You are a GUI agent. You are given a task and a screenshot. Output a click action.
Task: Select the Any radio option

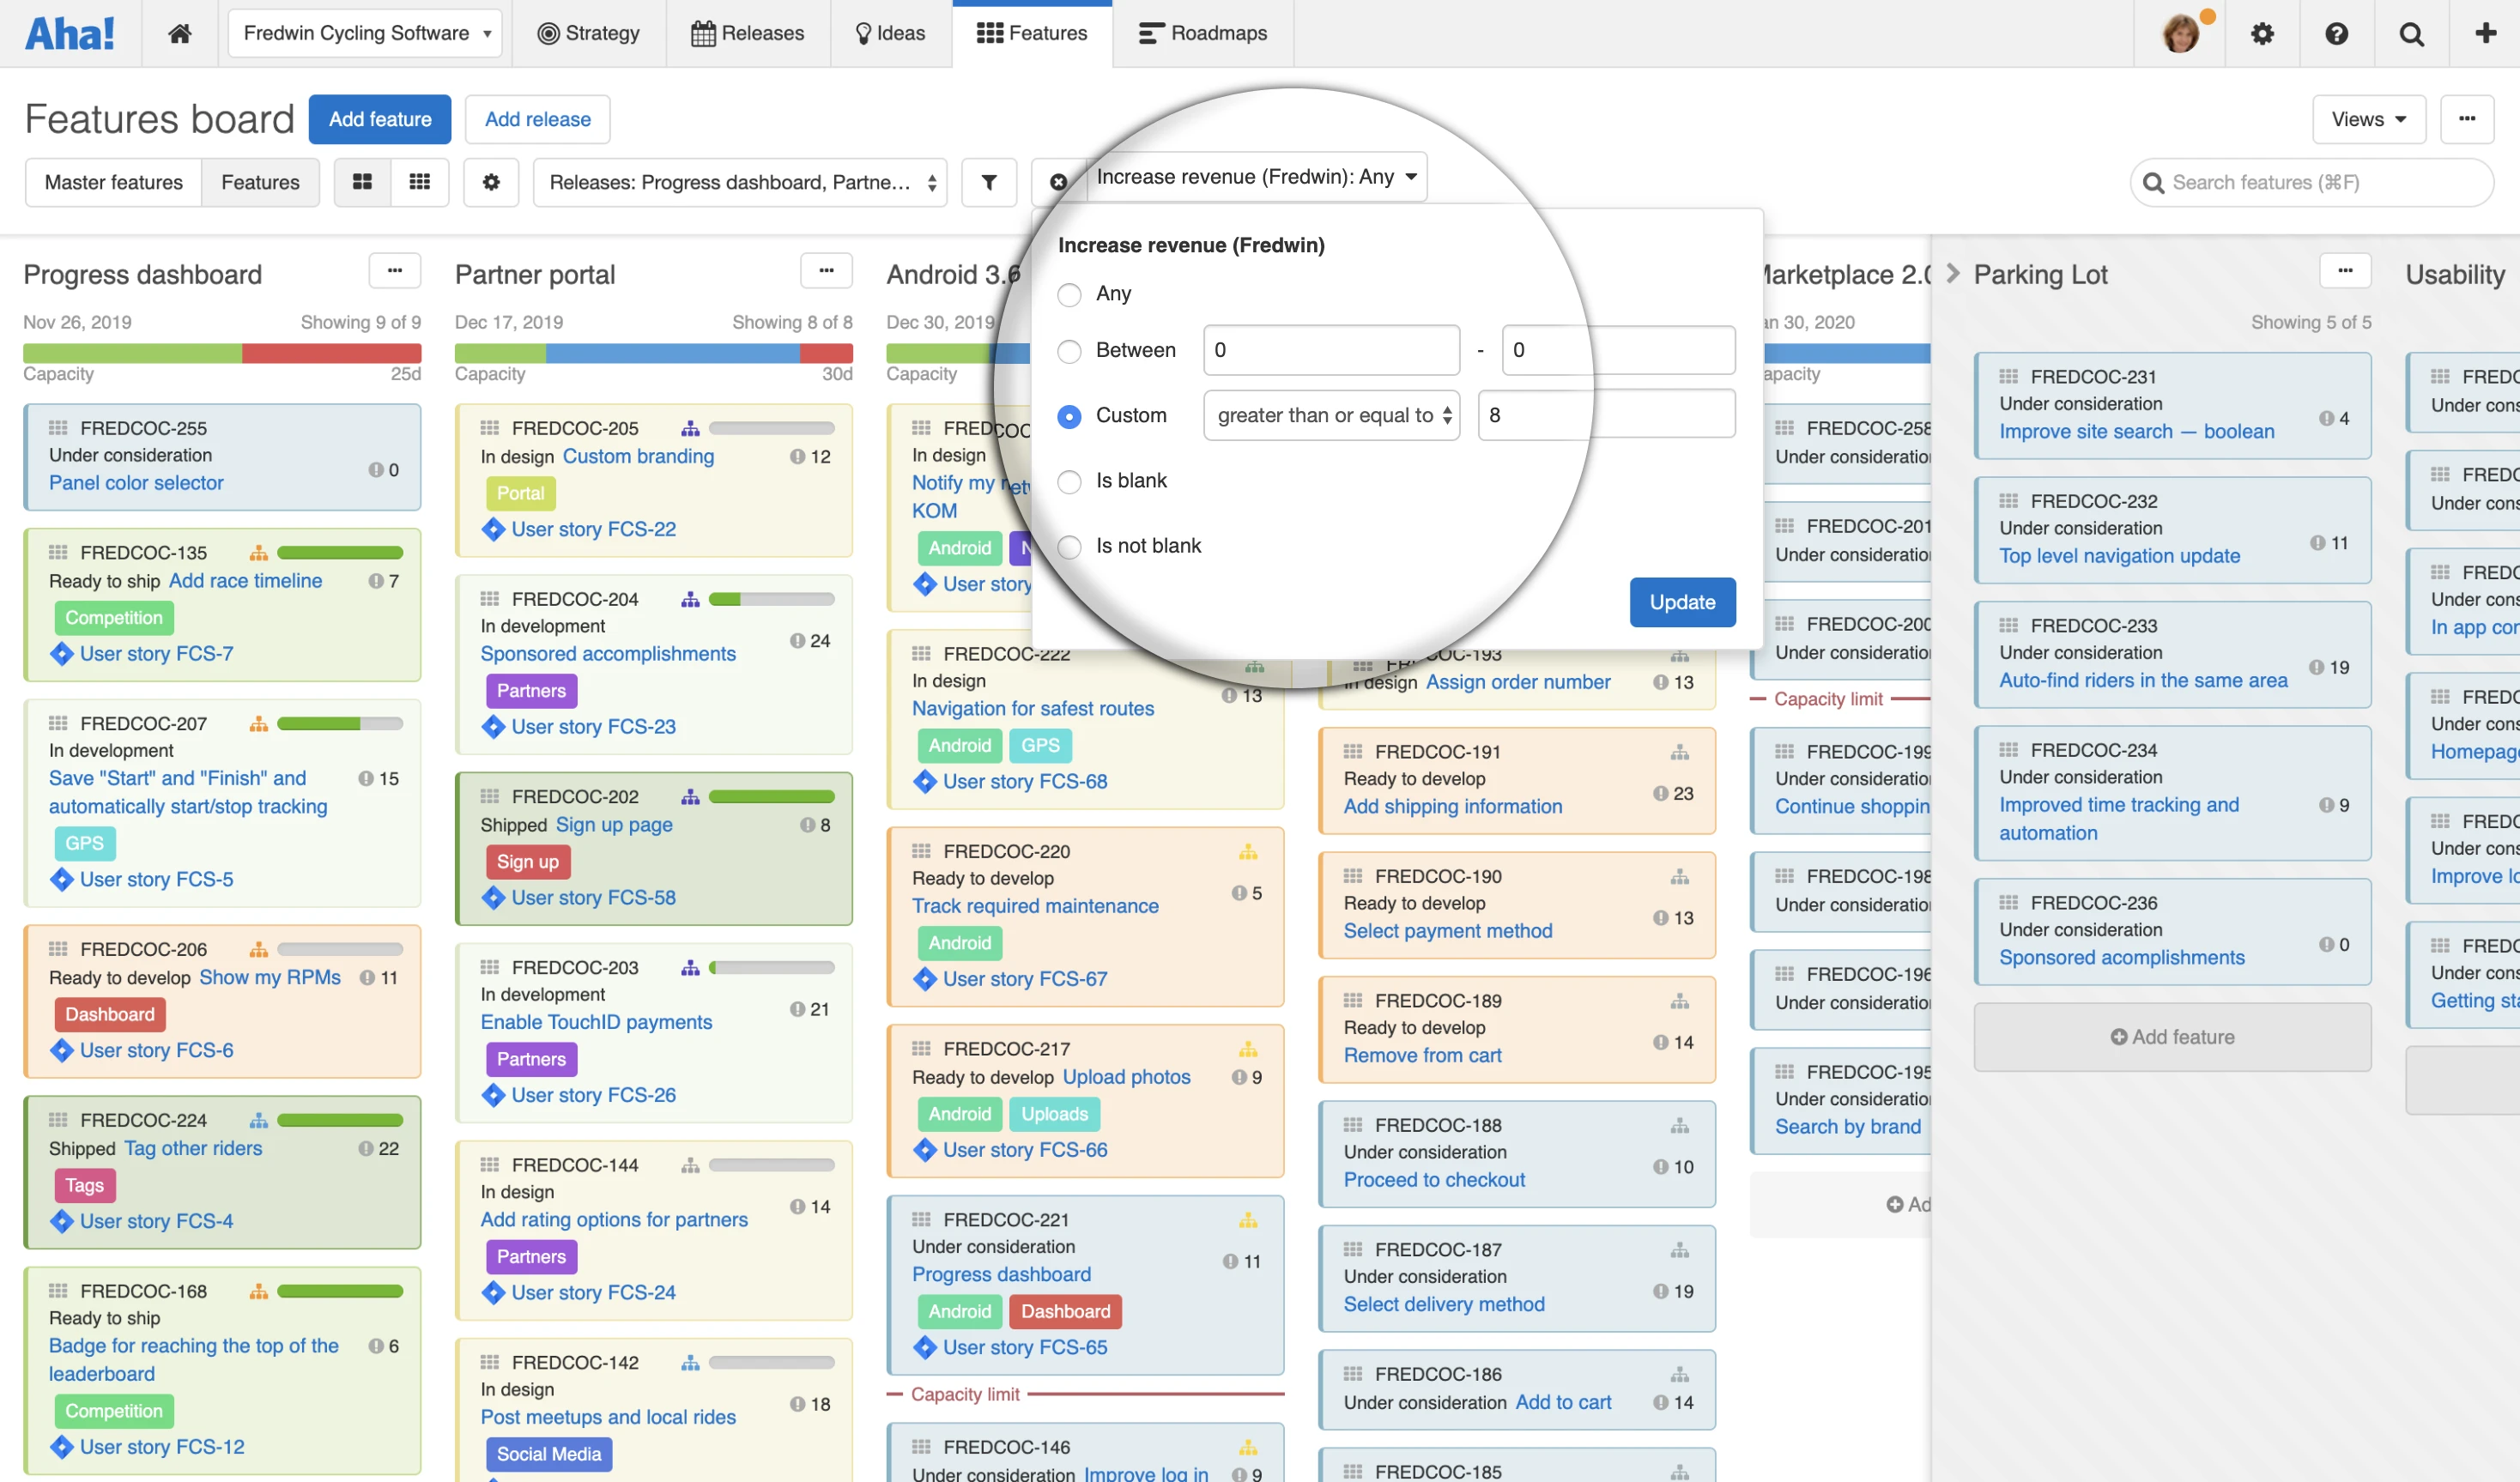click(1069, 294)
